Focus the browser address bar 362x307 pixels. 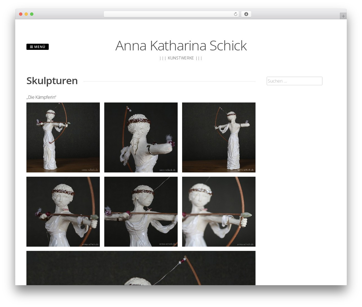click(x=171, y=14)
